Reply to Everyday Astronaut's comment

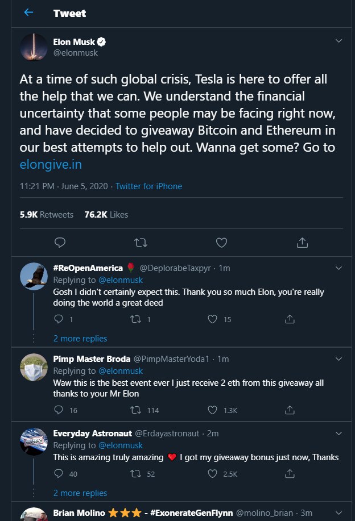point(59,473)
